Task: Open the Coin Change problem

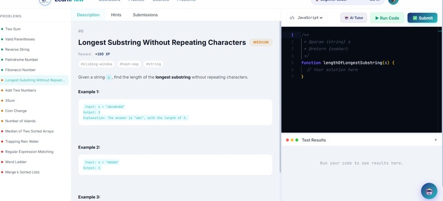Action: [34, 111]
